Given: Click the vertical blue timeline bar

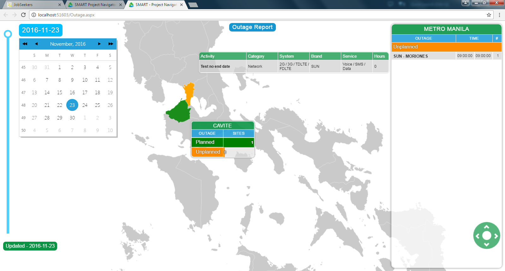Looking at the screenshot, I should coord(8,135).
